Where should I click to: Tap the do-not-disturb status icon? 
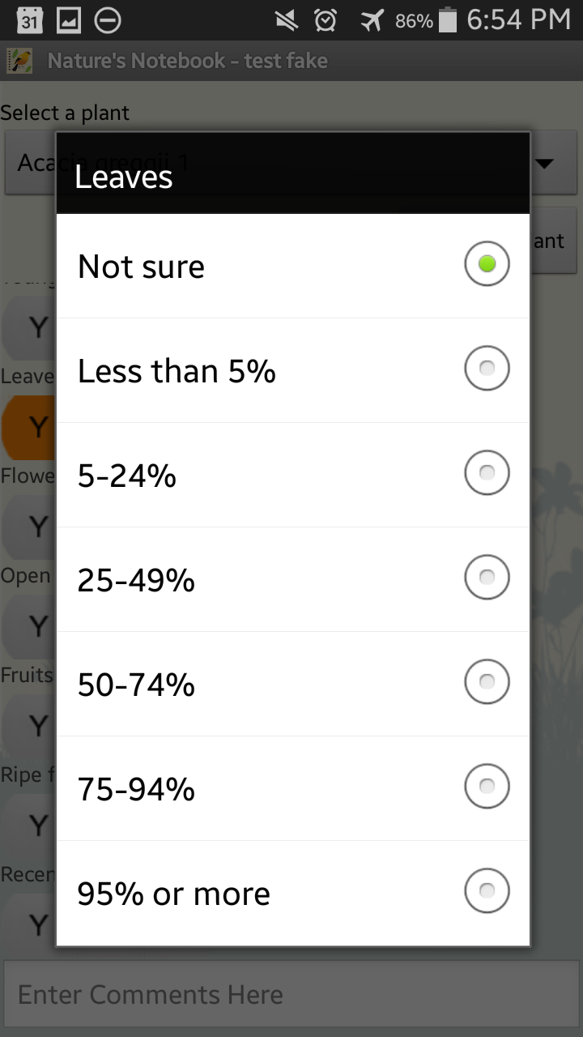(x=108, y=20)
